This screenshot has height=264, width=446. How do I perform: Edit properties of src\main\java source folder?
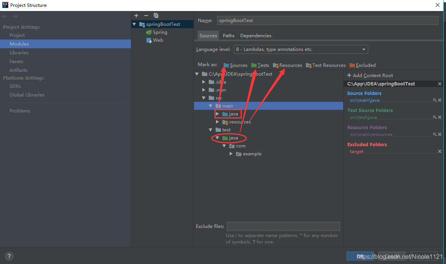pos(435,100)
